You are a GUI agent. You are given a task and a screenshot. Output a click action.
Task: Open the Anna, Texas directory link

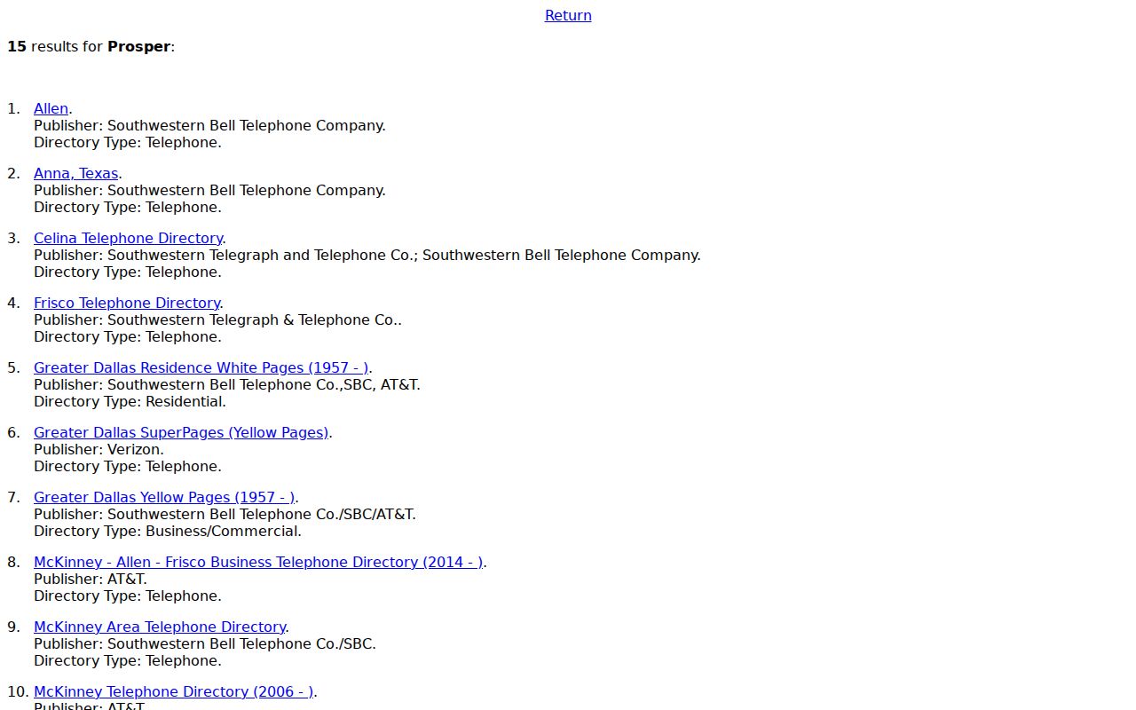75,173
